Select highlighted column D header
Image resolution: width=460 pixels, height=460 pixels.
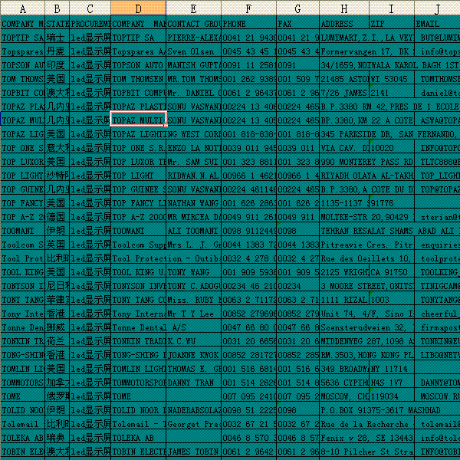(139, 8)
